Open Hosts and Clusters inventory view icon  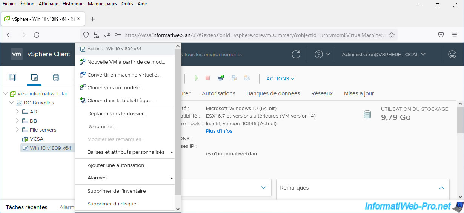click(12, 78)
